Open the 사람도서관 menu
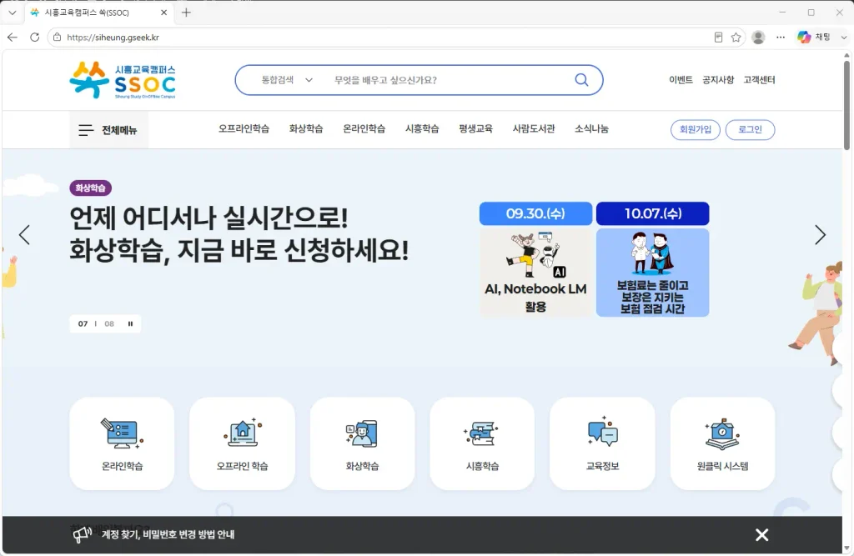This screenshot has width=854, height=556. (x=534, y=129)
